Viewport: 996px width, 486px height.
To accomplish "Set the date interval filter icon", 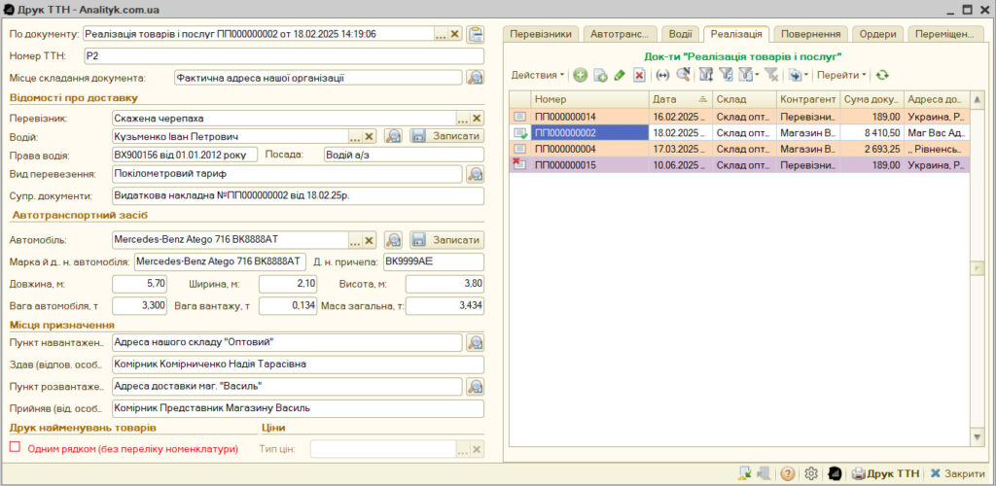I will (662, 75).
